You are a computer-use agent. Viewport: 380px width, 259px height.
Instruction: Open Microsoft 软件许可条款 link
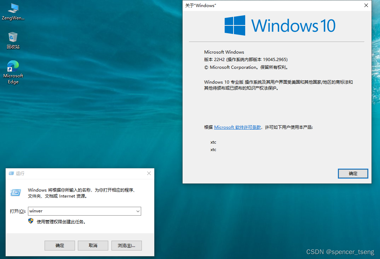(237, 127)
